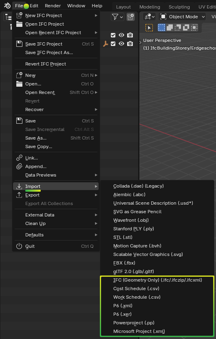Open the outliner filter dropdown
This screenshot has width=216, height=339.
click(117, 17)
